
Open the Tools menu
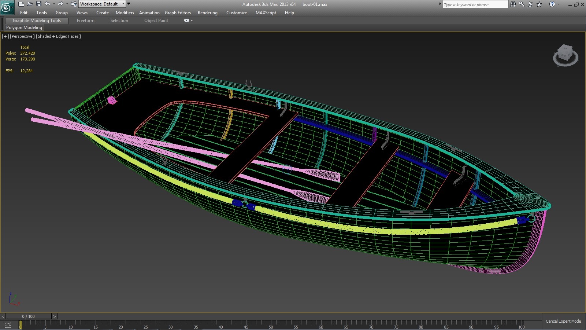coord(41,13)
